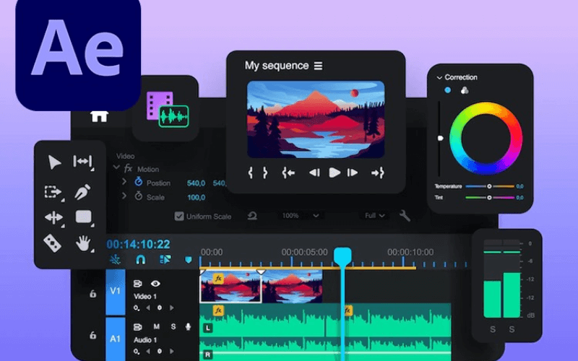
Task: Click the step forward frame button
Action: [353, 173]
